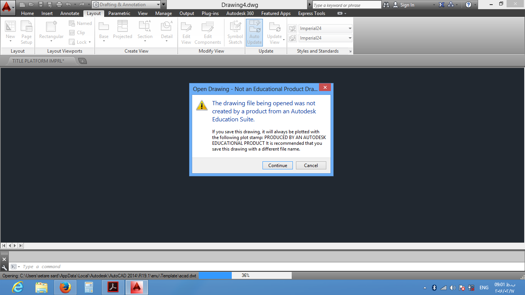525x295 pixels.
Task: Expand the Sign In dropdown
Action: click(x=434, y=5)
